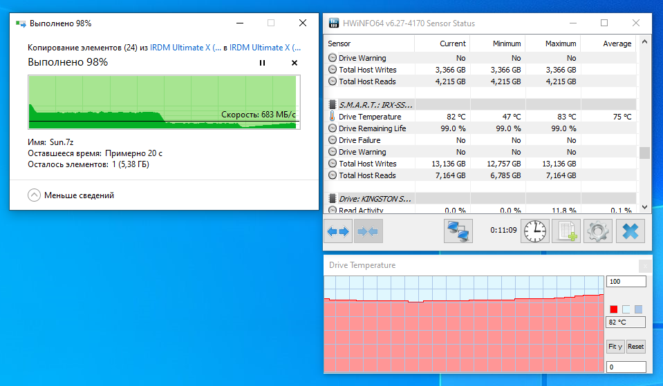The height and width of the screenshot is (386, 663).
Task: Click the 83 °C maximum temperature cell
Action: click(553, 117)
